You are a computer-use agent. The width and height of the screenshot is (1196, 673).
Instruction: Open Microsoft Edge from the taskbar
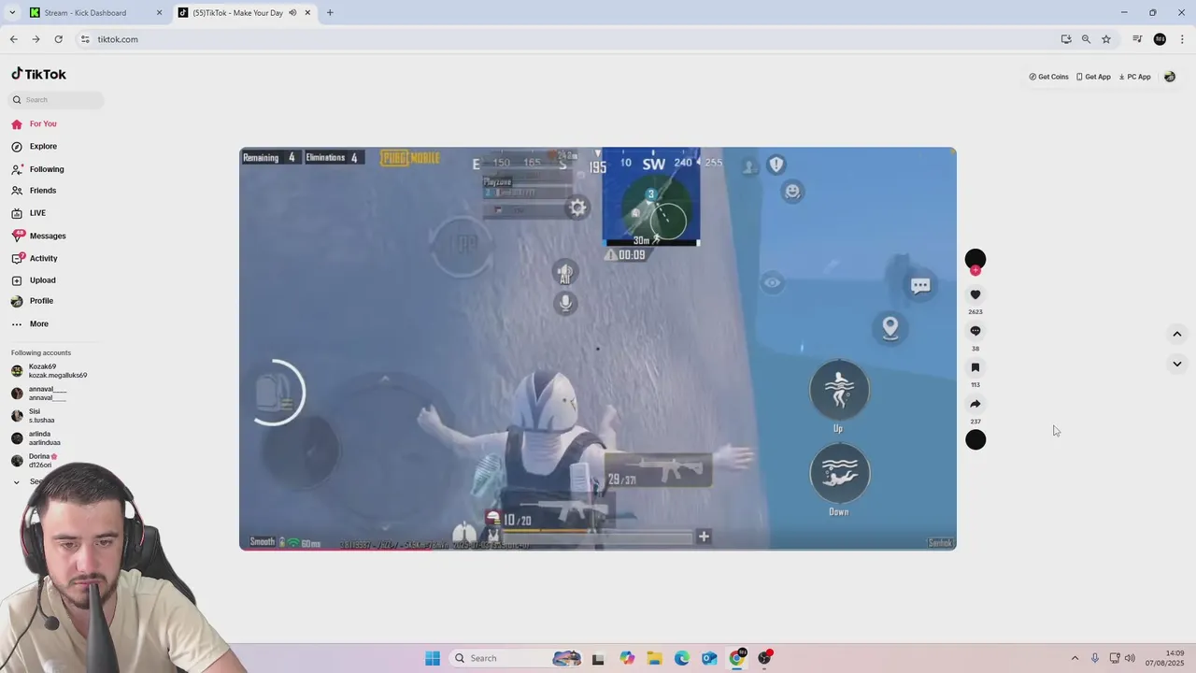682,658
